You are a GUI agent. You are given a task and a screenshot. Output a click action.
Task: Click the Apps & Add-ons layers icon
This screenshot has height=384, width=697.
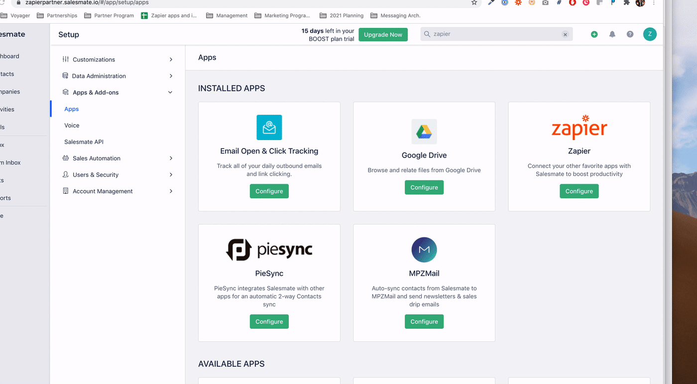coord(66,92)
